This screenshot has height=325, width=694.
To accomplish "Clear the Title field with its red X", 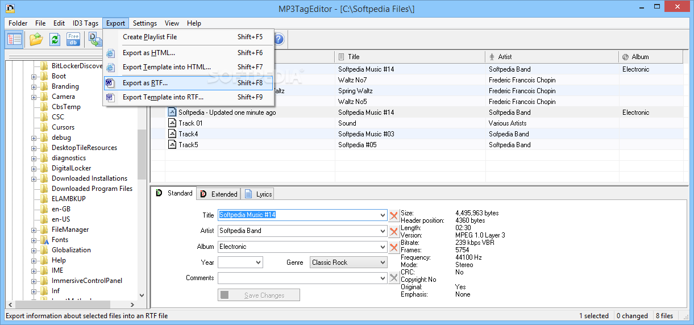I will (x=394, y=215).
